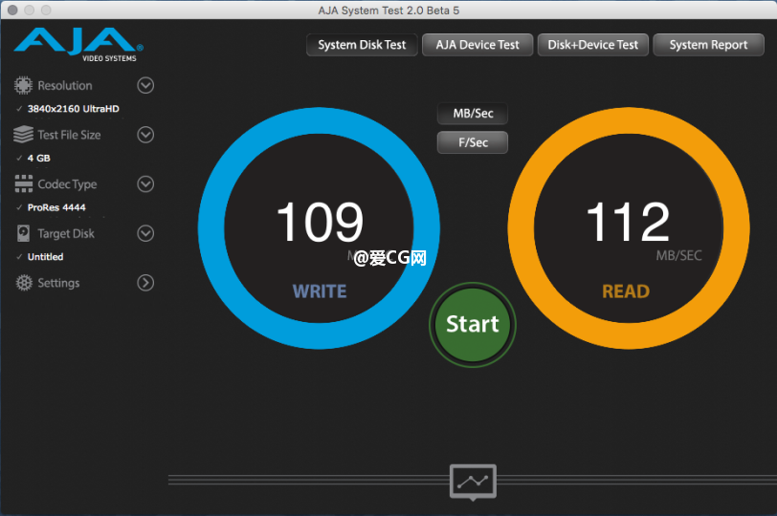Viewport: 777px width, 516px height.
Task: Click the READ gauge label
Action: click(626, 291)
